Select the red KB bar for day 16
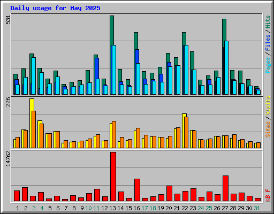The width and height of the screenshot is (274, 214). point(137,190)
